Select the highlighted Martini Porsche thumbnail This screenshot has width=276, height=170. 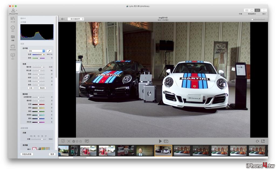(x=163, y=151)
